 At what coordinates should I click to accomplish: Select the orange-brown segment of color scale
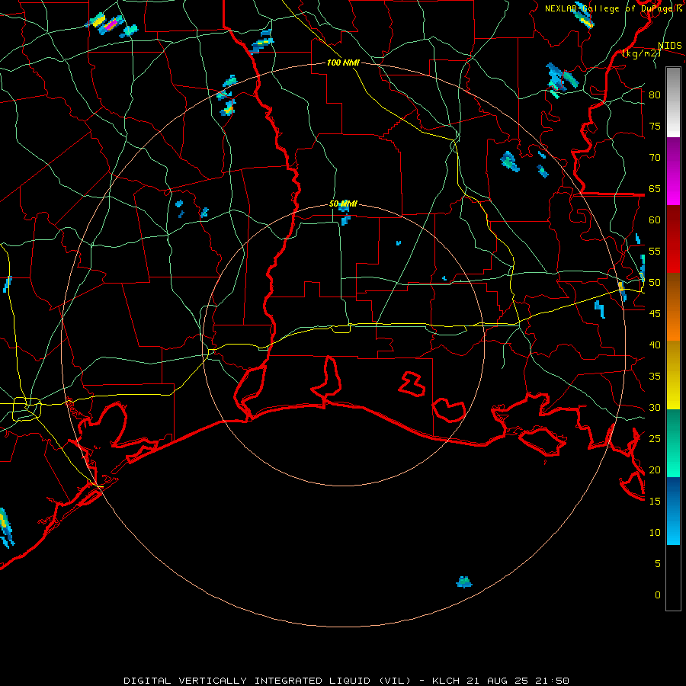673,306
